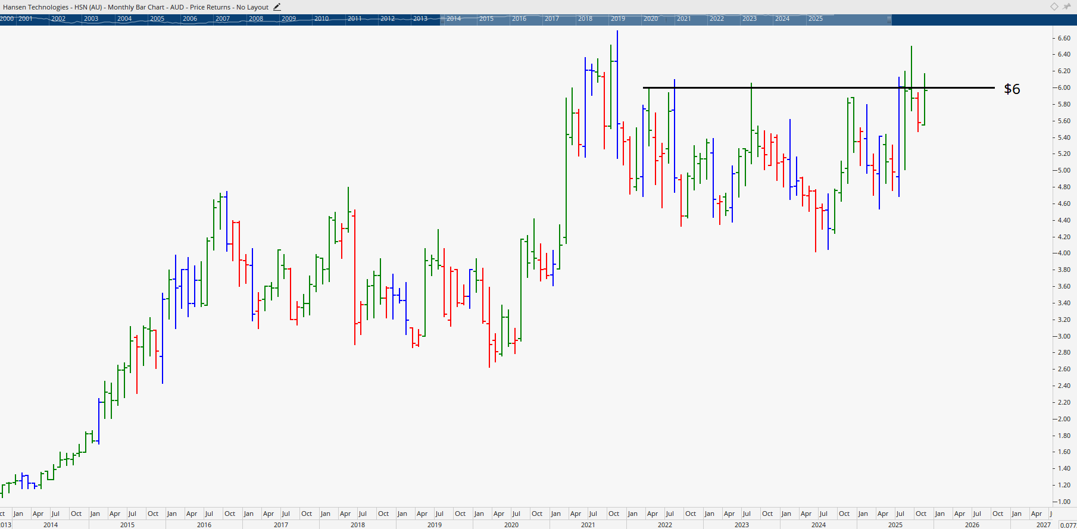
Task: Click the 2.00 price axis label
Action: (x=1064, y=419)
